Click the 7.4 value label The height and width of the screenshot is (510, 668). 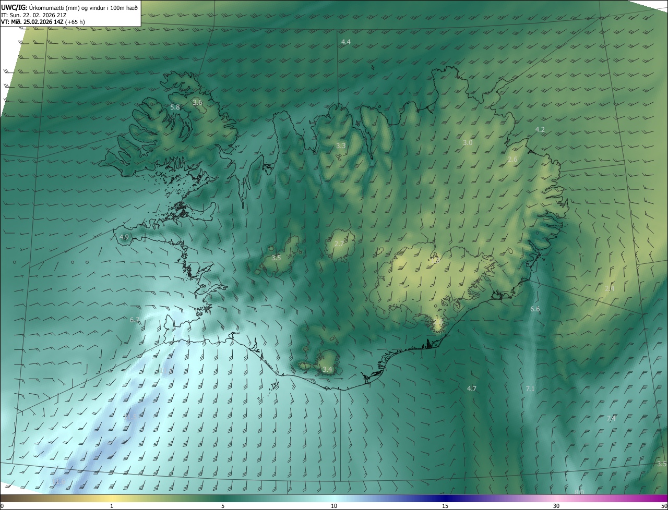point(611,418)
